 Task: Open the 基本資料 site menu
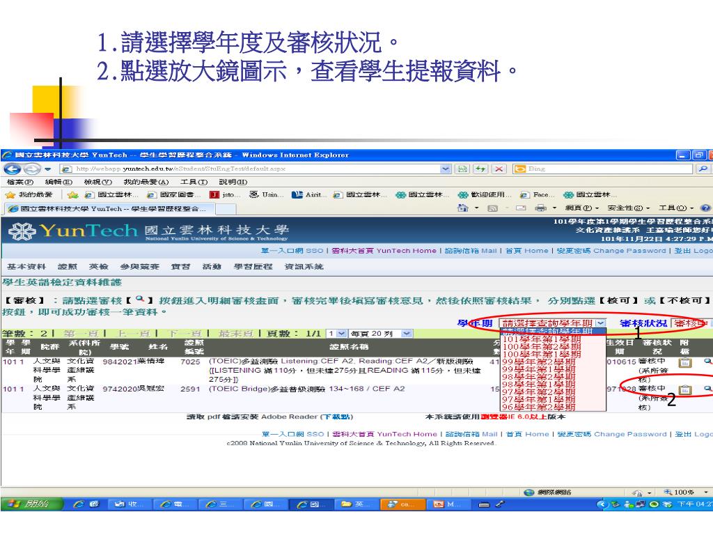click(26, 267)
